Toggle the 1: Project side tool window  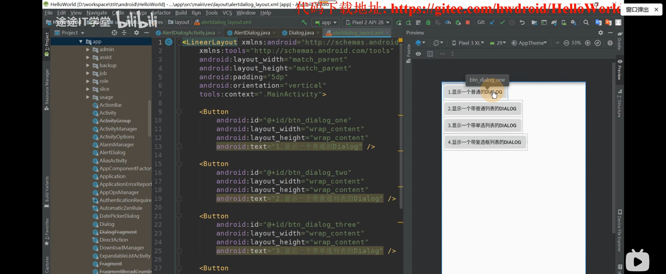tap(46, 45)
